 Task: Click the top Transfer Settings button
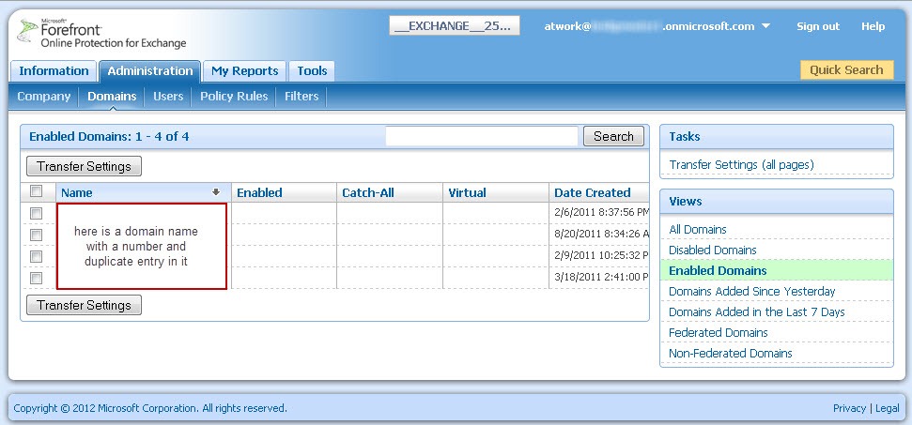tap(85, 167)
